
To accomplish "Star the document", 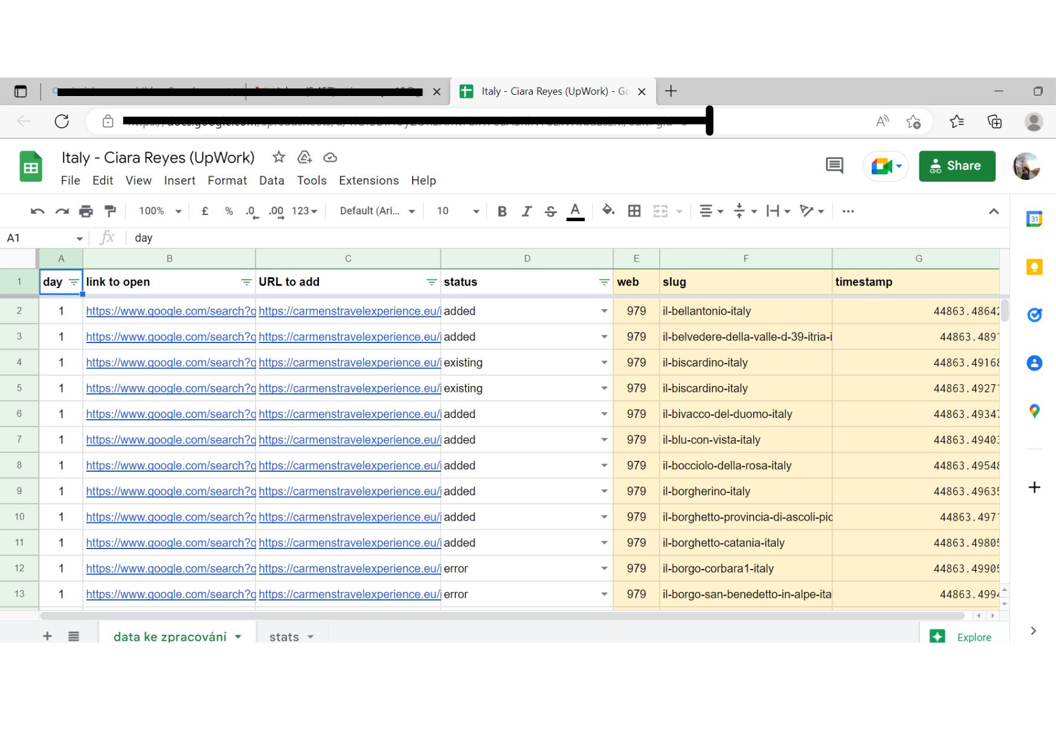I will (278, 157).
